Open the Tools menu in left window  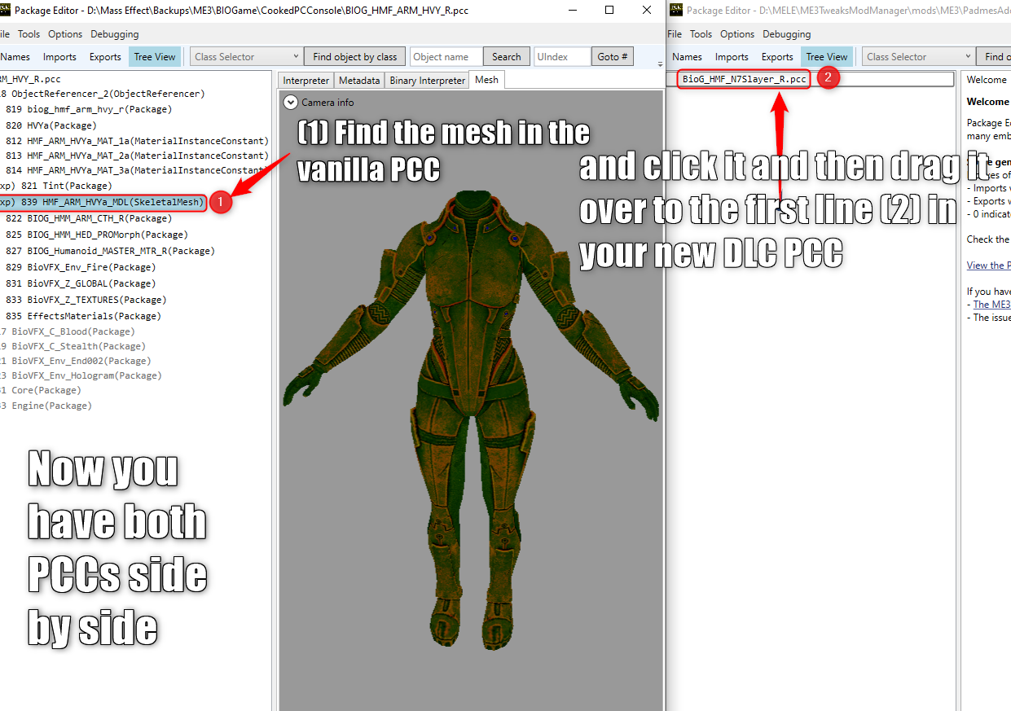[x=29, y=34]
